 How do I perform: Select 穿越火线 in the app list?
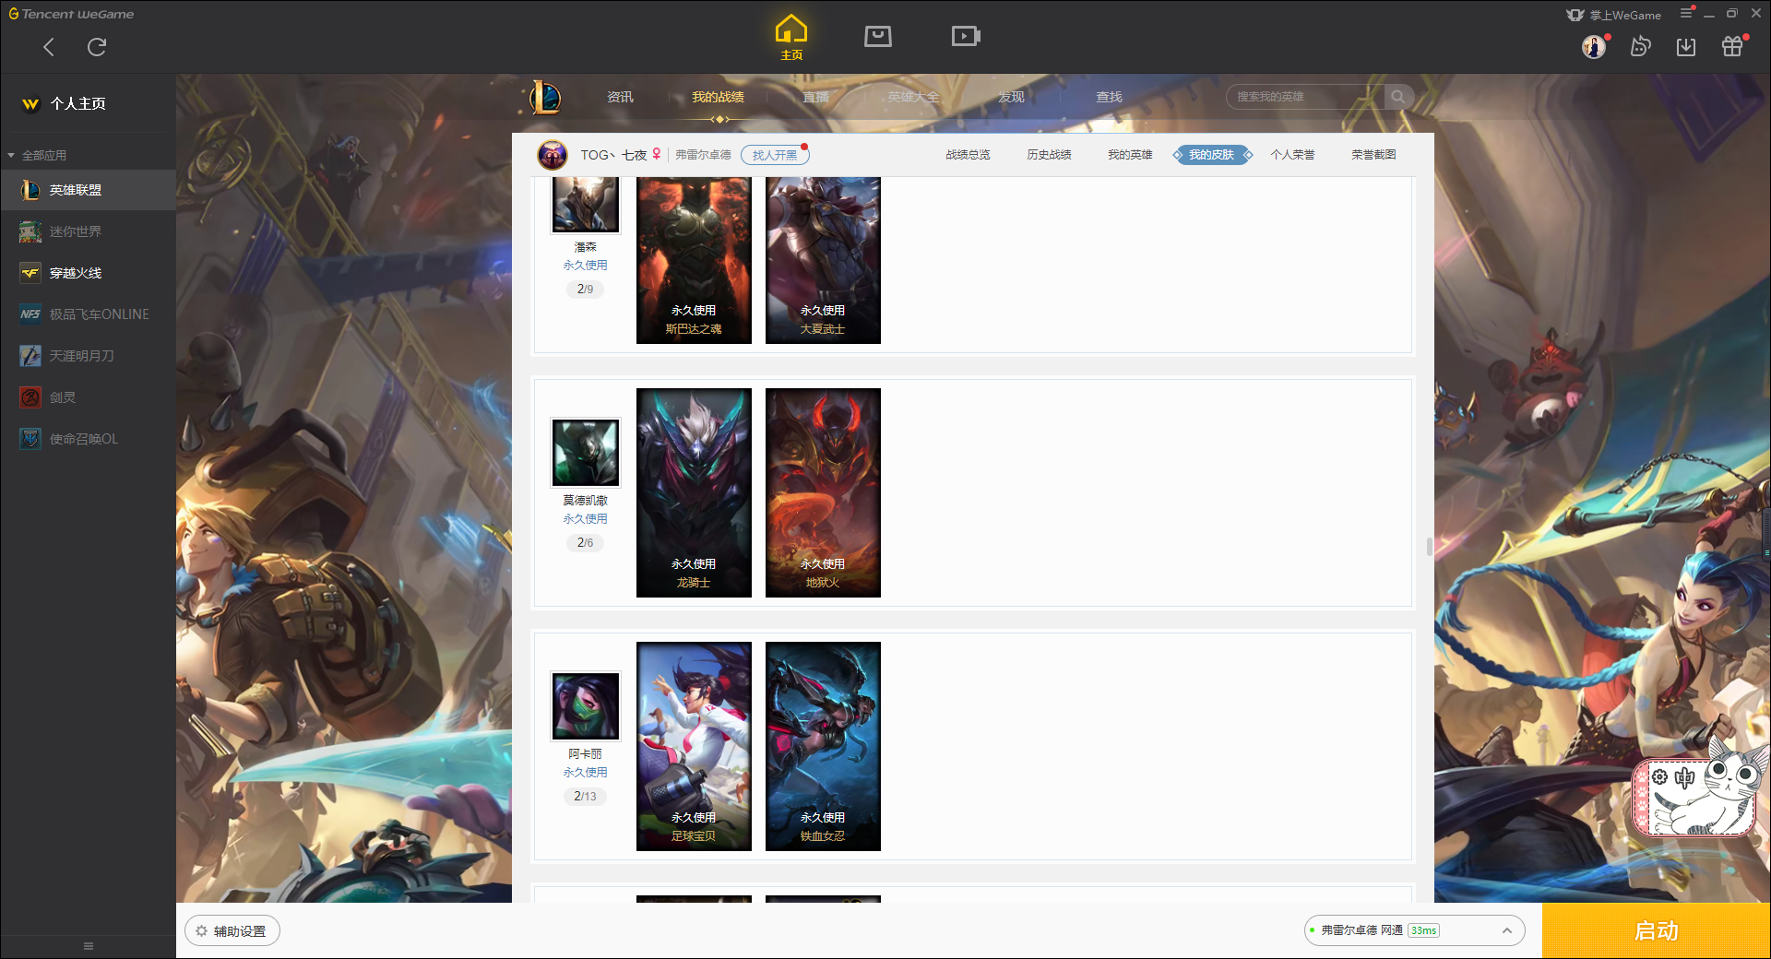(88, 273)
